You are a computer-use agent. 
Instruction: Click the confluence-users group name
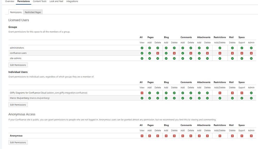18,53
